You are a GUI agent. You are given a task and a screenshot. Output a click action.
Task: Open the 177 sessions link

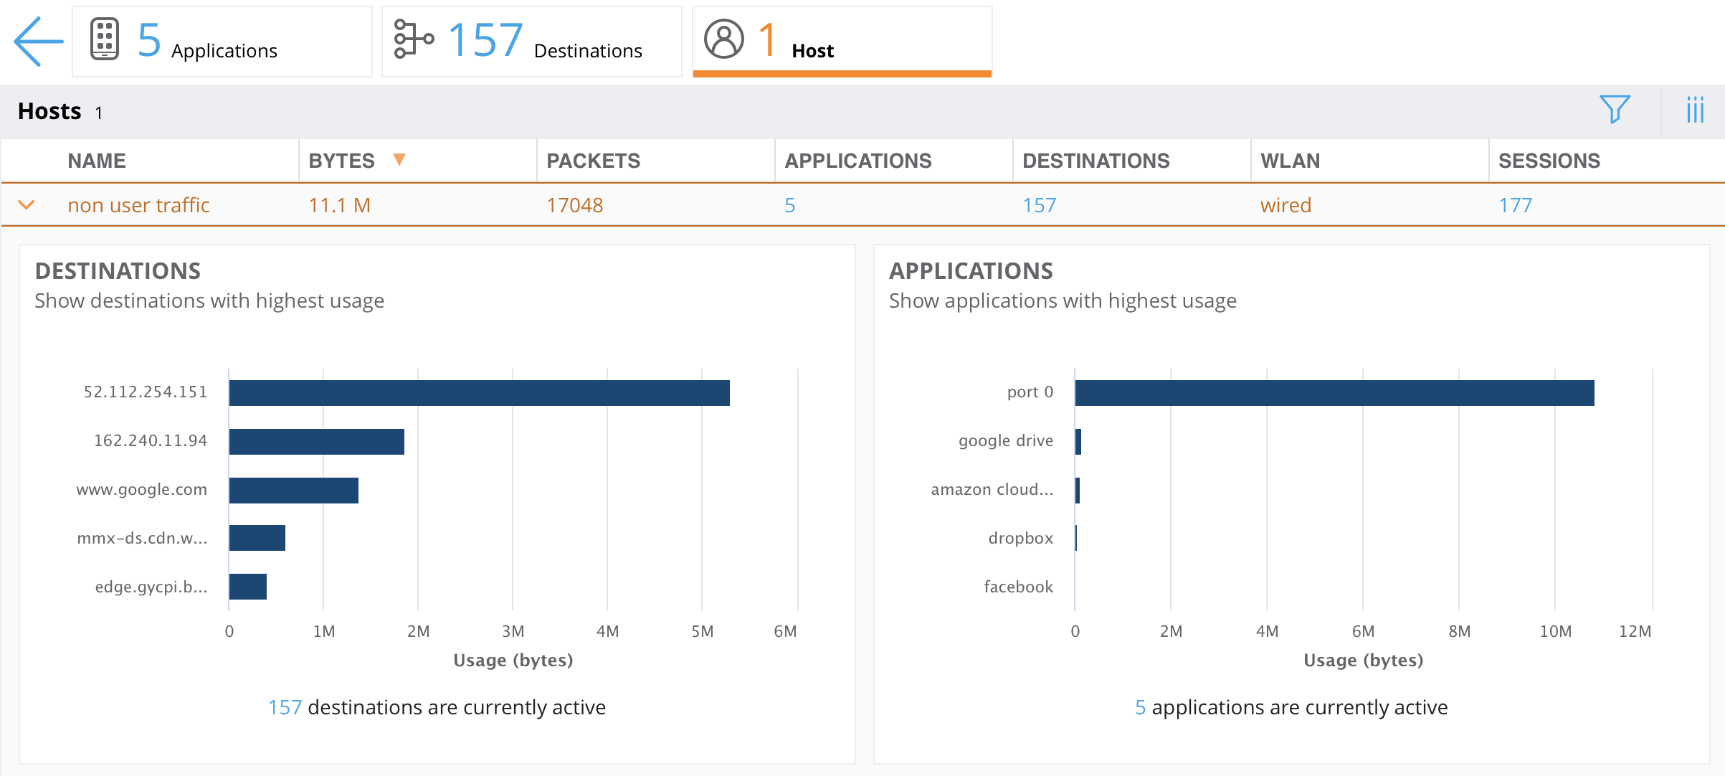[x=1515, y=205]
